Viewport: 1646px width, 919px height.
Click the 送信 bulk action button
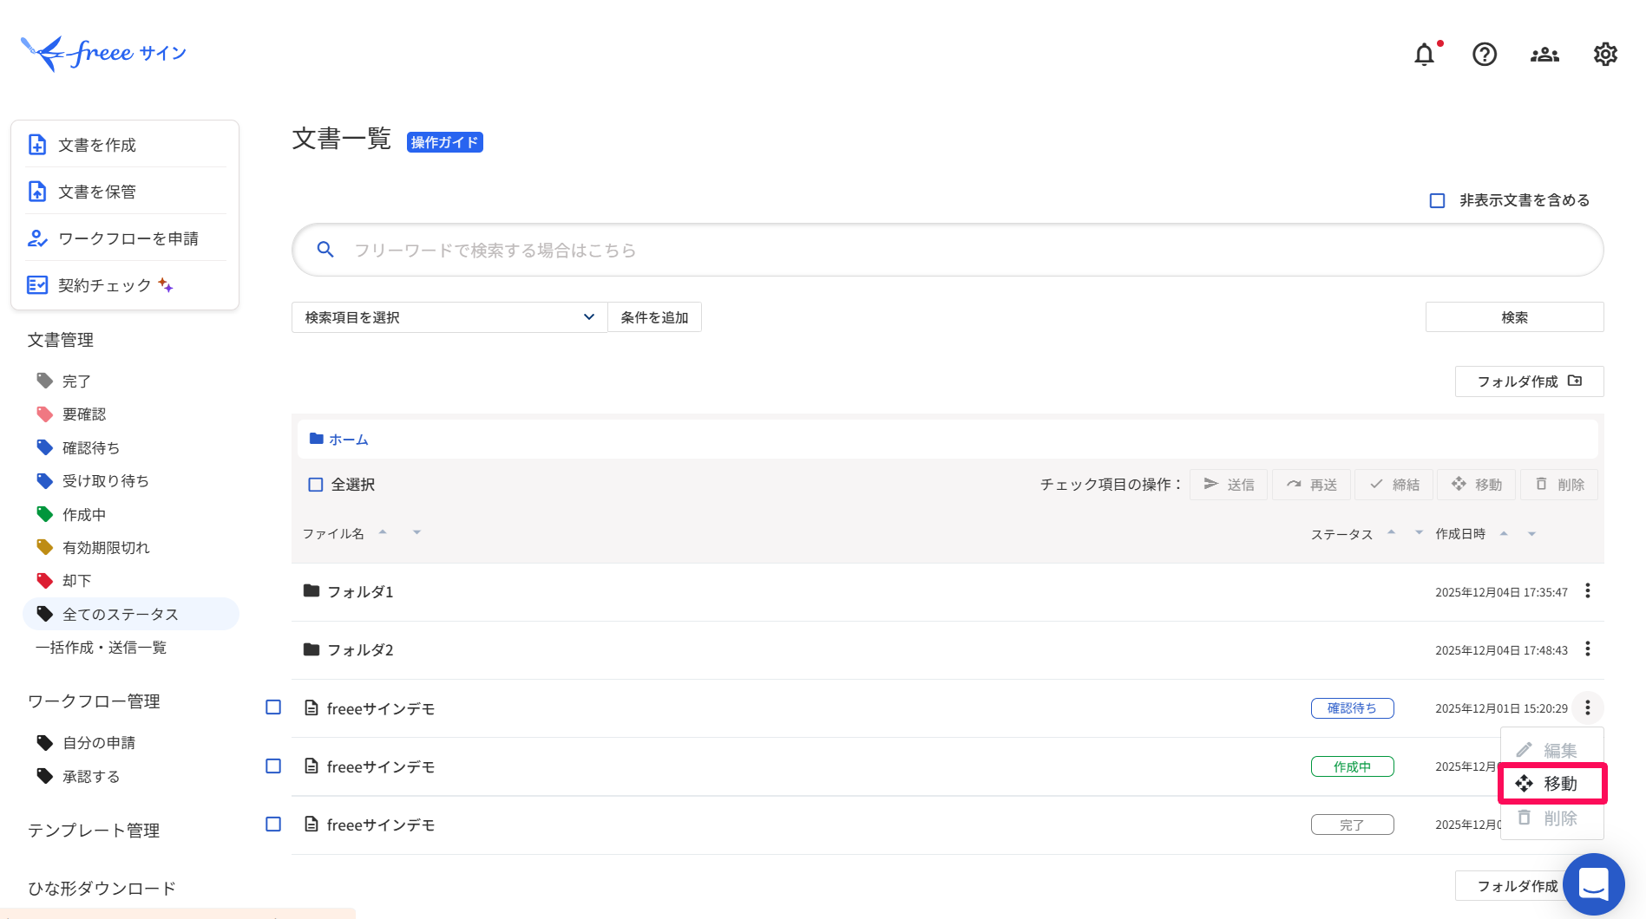pyautogui.click(x=1229, y=485)
